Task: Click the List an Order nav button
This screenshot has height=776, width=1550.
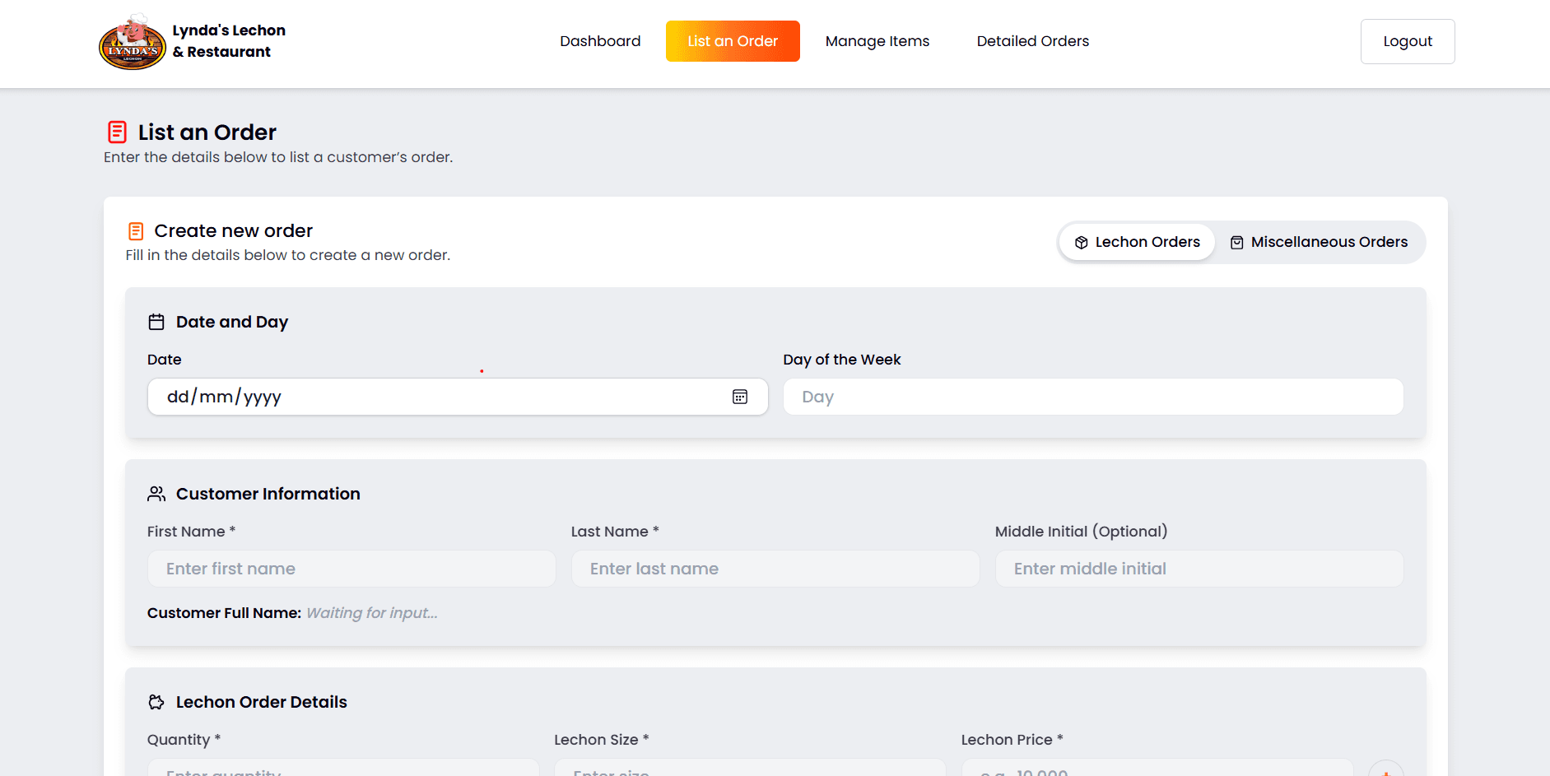Action: tap(732, 41)
